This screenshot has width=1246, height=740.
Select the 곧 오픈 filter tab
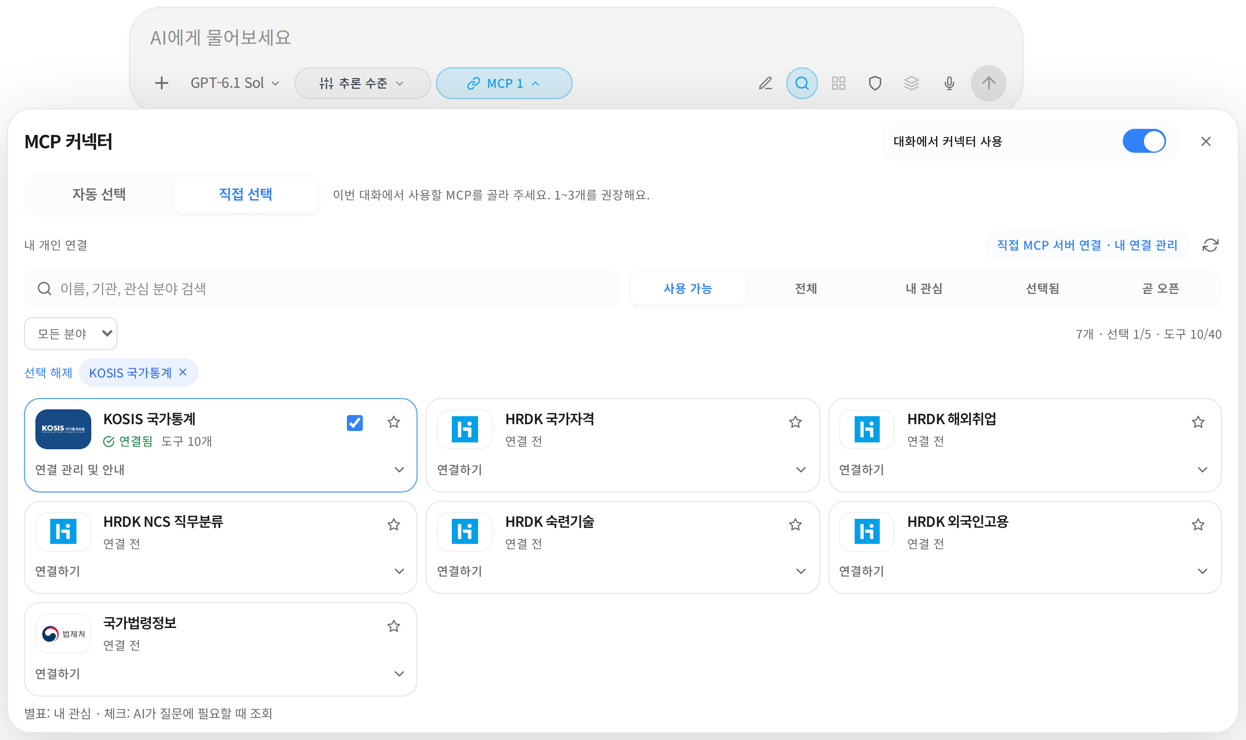(1160, 289)
